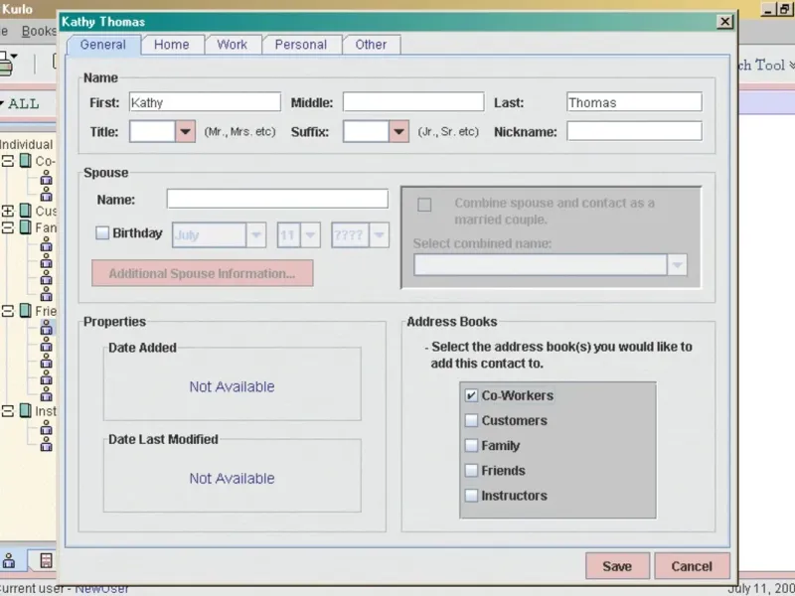Select last contact under Family
795x596 pixels.
pyautogui.click(x=46, y=294)
